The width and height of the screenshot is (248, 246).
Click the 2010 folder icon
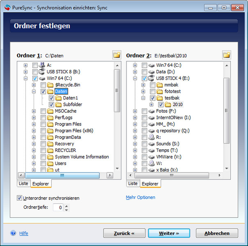168,105
